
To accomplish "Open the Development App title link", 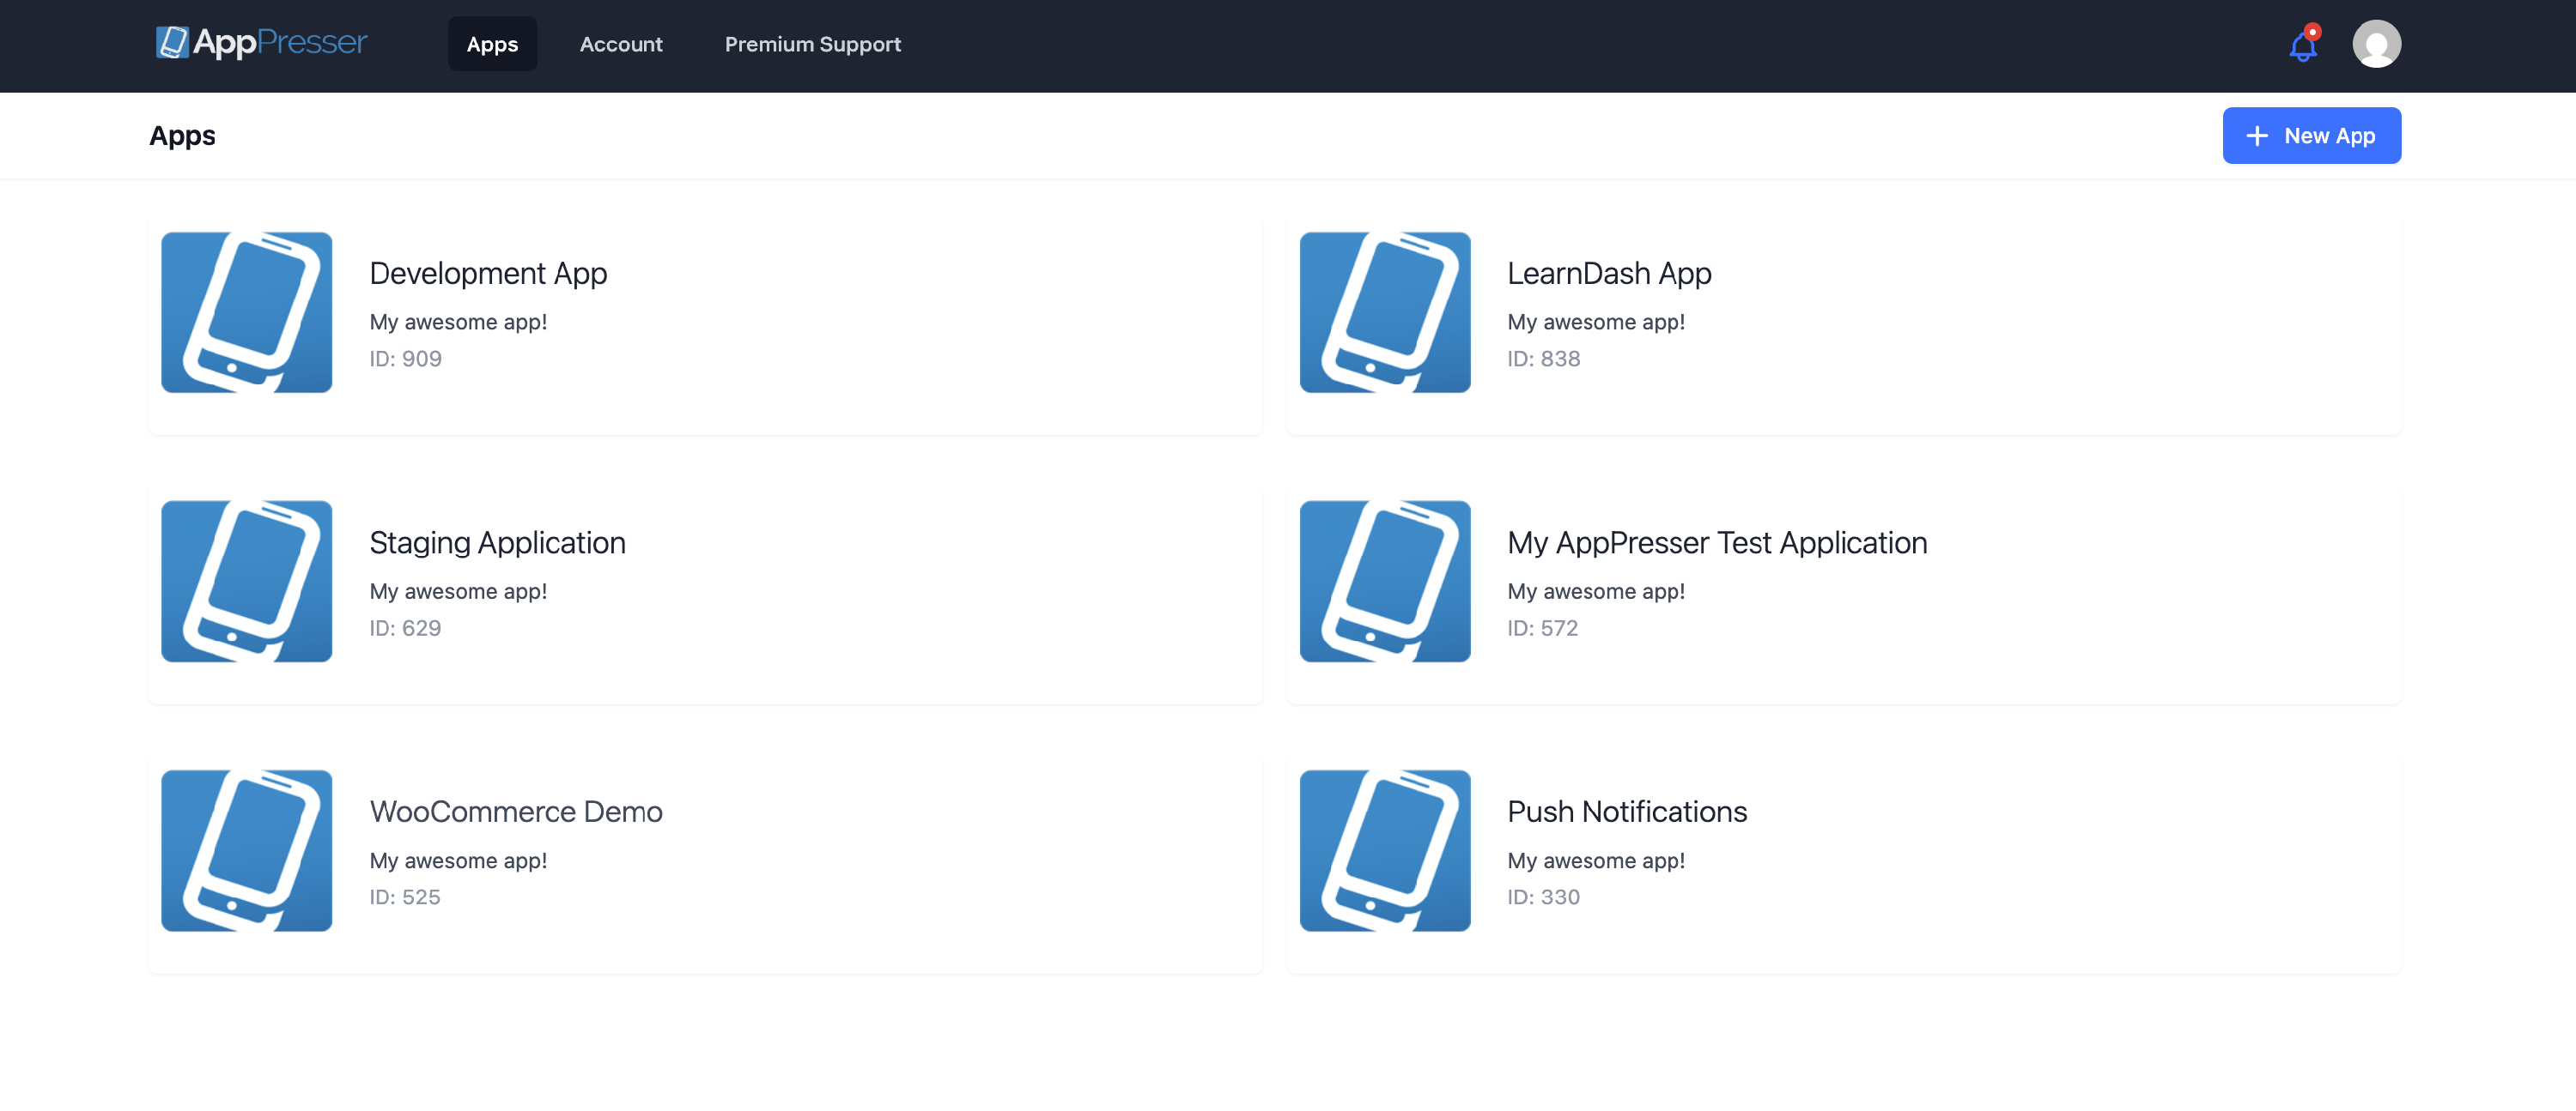I will [488, 273].
